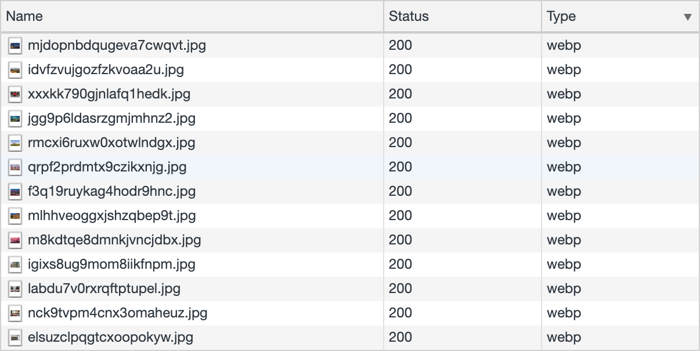Sort requests by the Status column header
This screenshot has width=700, height=351.
tap(409, 16)
